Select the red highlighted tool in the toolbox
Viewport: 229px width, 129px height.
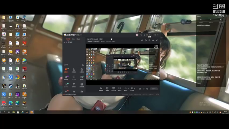(x=66, y=70)
